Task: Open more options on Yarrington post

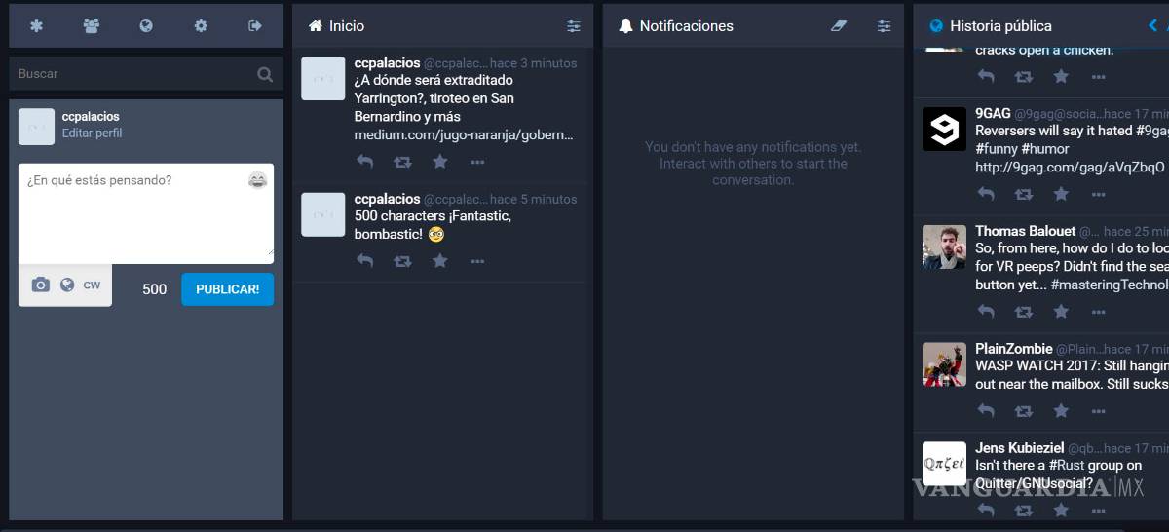Action: [477, 163]
